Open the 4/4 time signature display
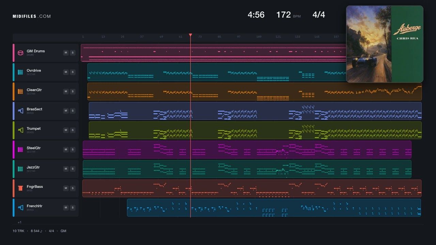This screenshot has width=436, height=245. (x=319, y=15)
